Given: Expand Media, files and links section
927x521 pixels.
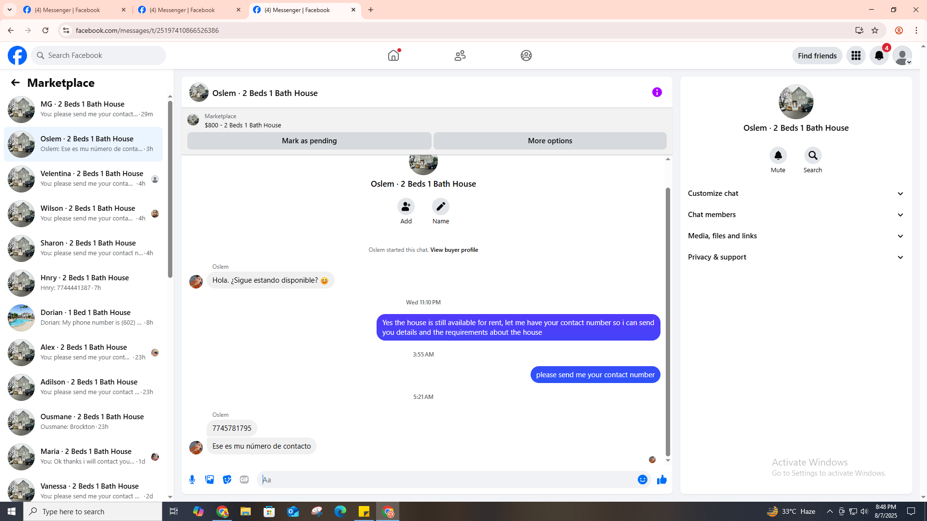Looking at the screenshot, I should (x=796, y=236).
